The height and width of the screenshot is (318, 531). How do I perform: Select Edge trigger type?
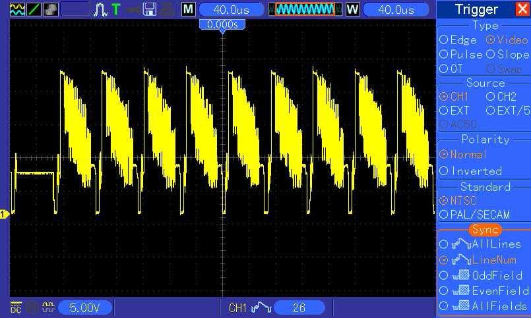tap(458, 40)
